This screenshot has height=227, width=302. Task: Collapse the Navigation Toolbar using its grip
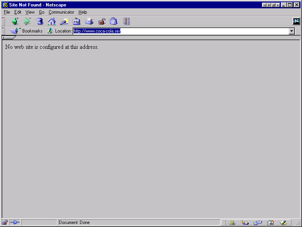pyautogui.click(x=3, y=21)
